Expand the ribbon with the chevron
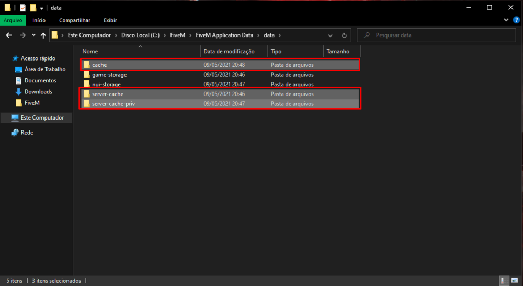This screenshot has width=523, height=286. 506,20
